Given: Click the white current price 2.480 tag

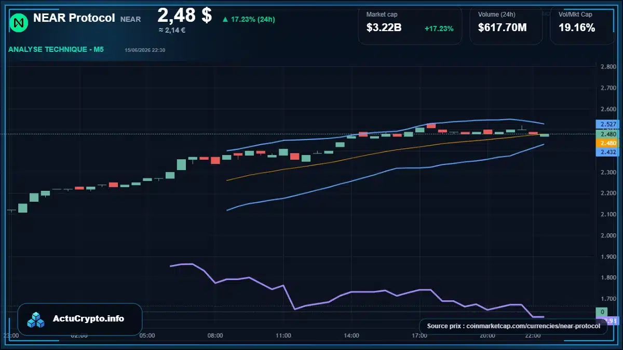Looking at the screenshot, I should click(x=607, y=134).
